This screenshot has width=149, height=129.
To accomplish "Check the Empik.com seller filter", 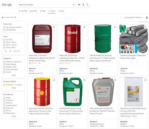I will pos(4,108).
